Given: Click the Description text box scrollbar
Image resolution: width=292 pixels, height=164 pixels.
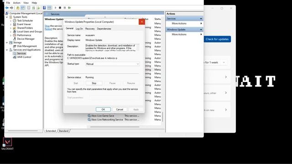Looking at the screenshot, I should tap(138, 47).
